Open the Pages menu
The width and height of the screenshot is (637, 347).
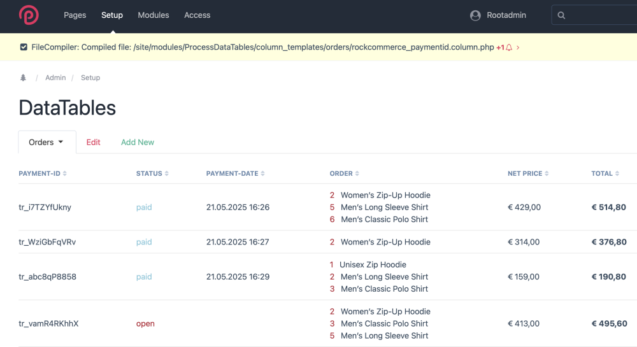75,15
